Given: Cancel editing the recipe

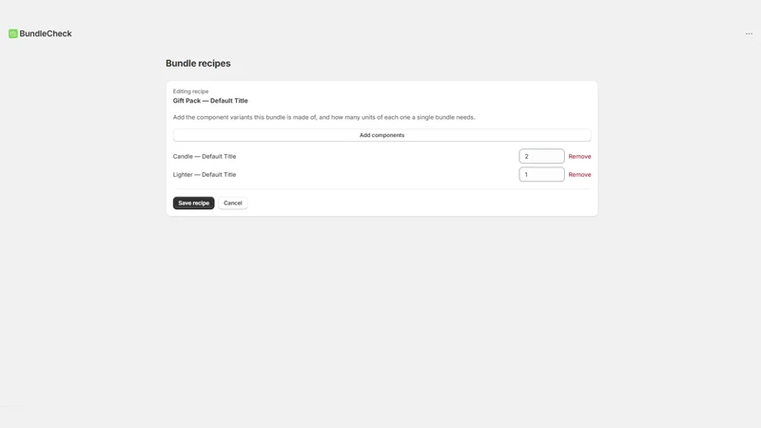Looking at the screenshot, I should 233,203.
